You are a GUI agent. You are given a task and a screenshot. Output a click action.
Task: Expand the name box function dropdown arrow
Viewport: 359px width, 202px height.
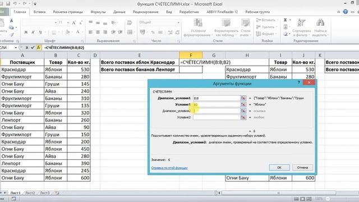[16, 48]
